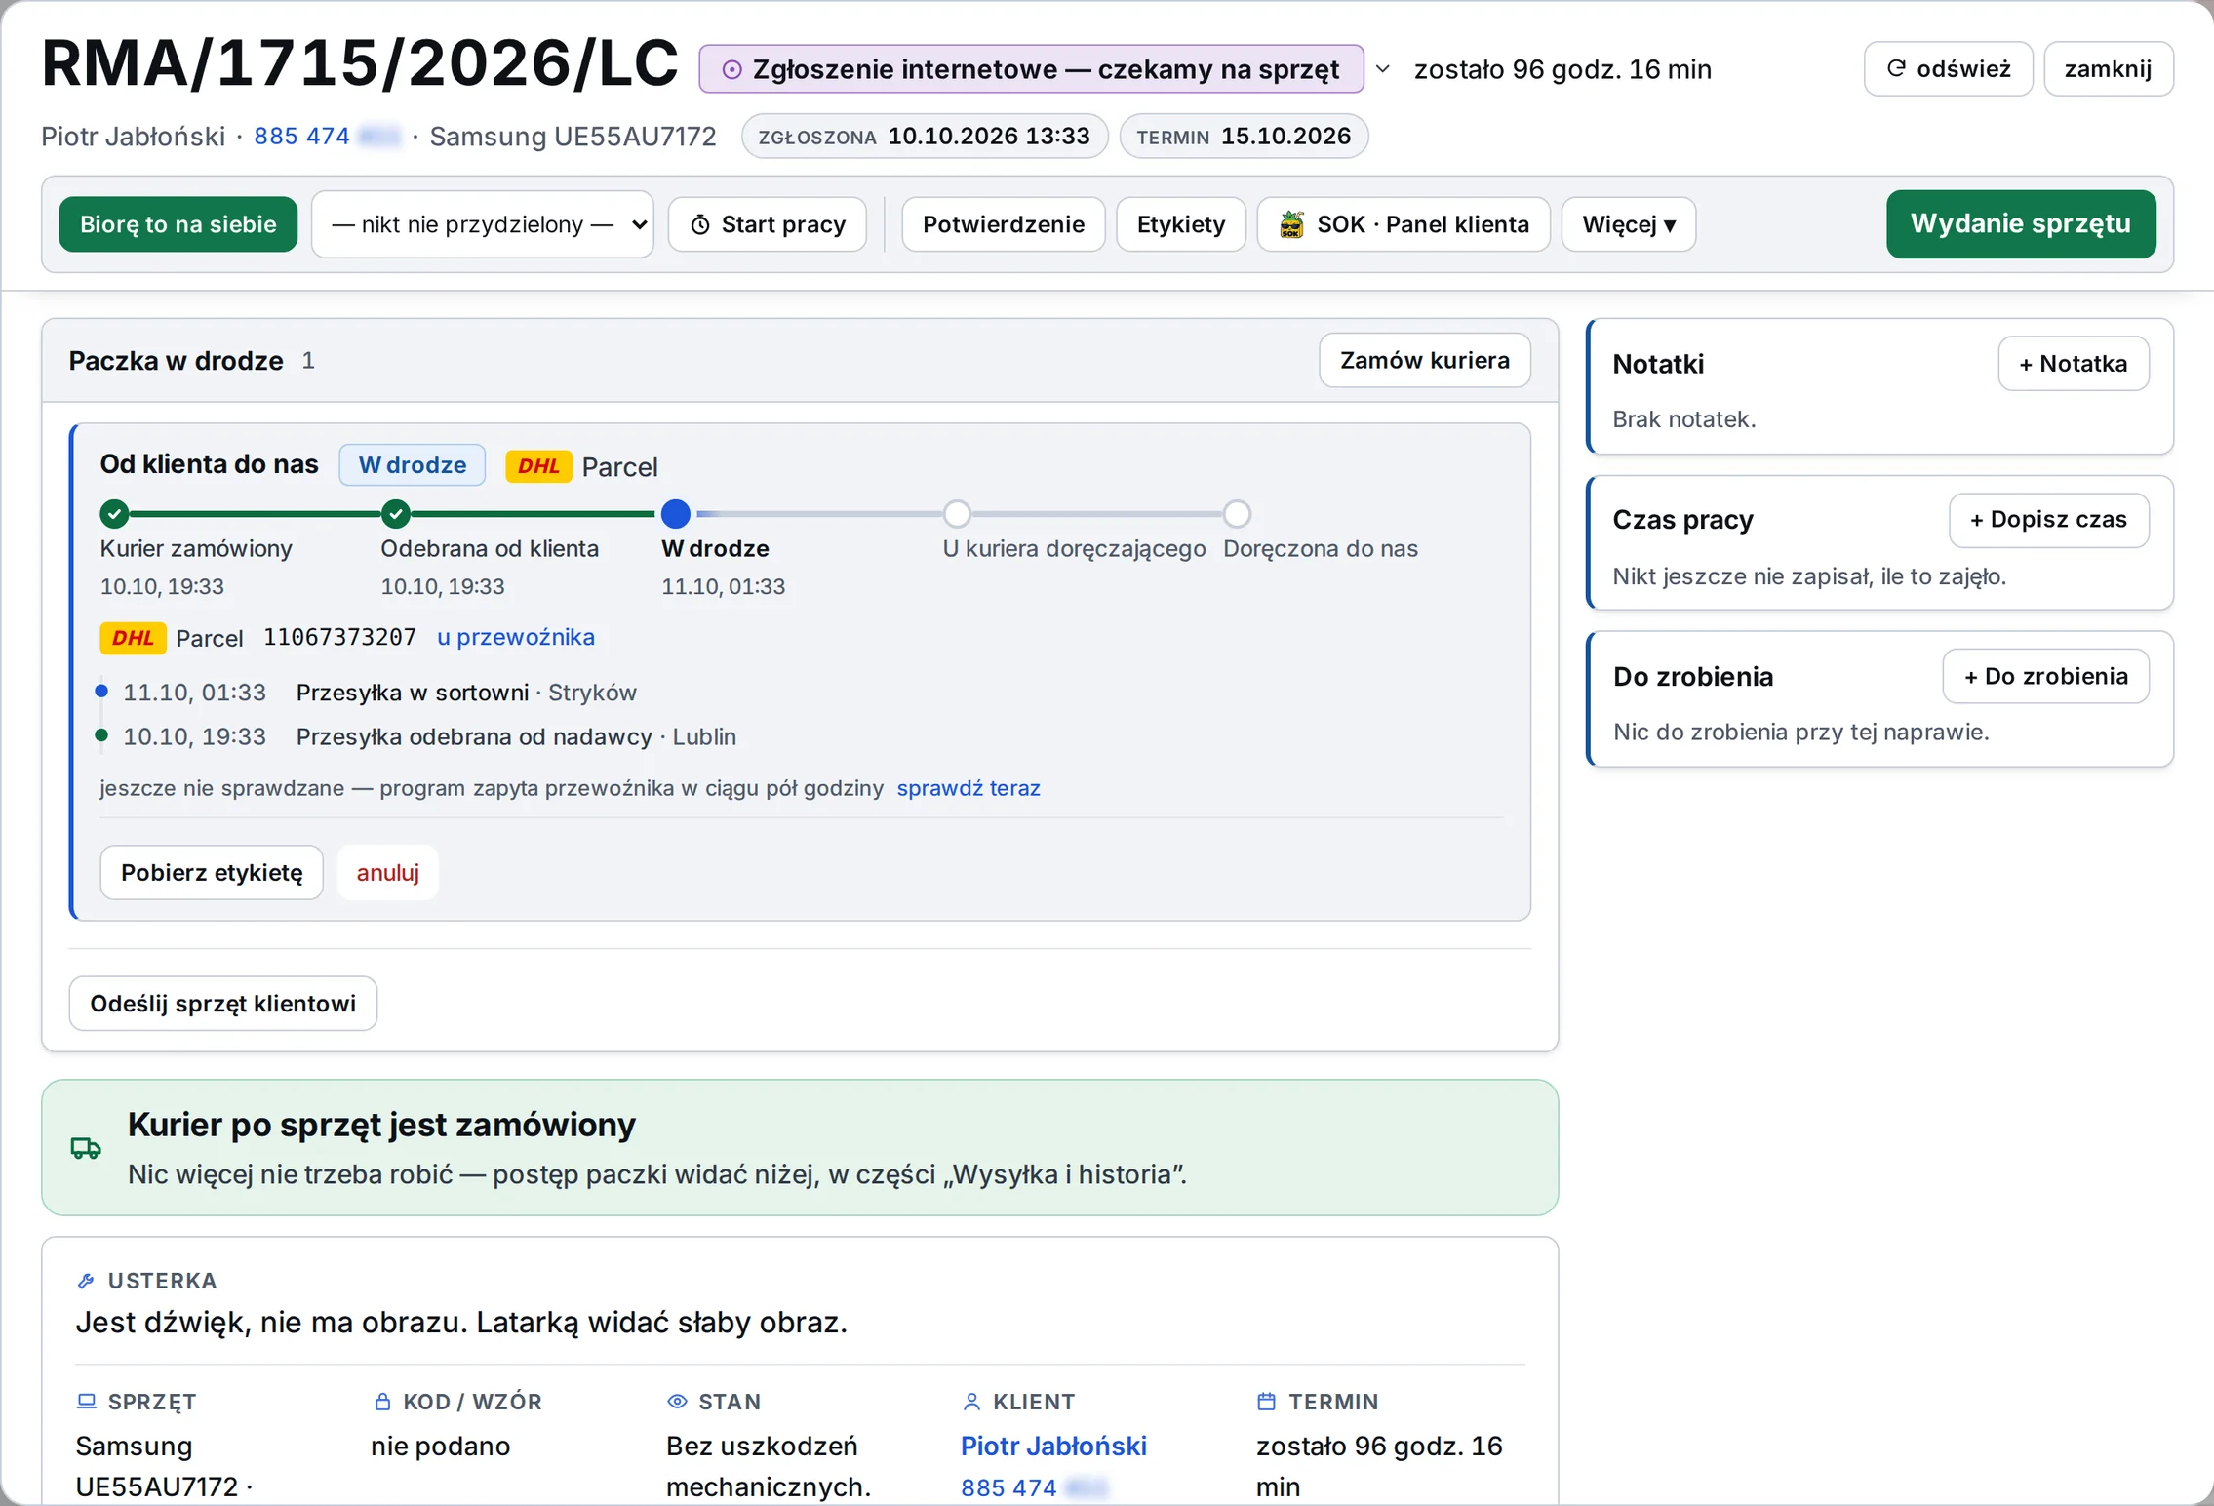
Task: Click the 'Odebrana od klienta' step marker
Action: click(x=395, y=513)
